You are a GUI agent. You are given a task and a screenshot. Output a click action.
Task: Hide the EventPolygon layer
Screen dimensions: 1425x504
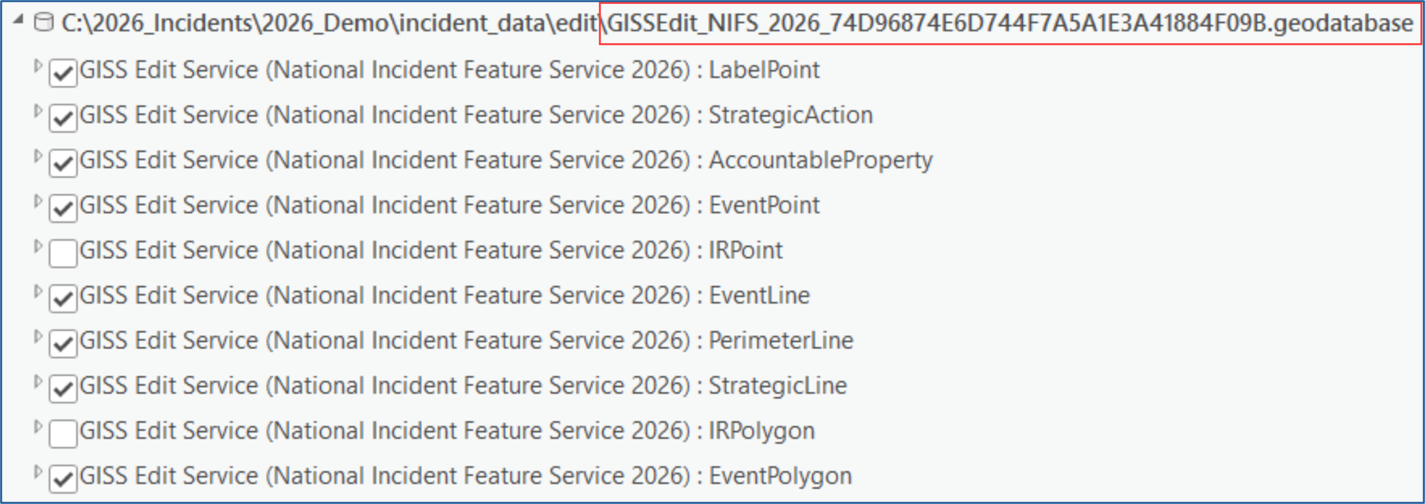[63, 478]
